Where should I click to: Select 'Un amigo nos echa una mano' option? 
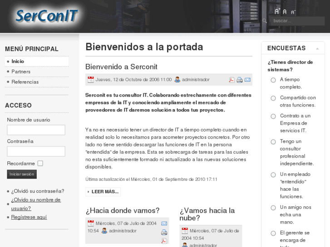pos(273,208)
